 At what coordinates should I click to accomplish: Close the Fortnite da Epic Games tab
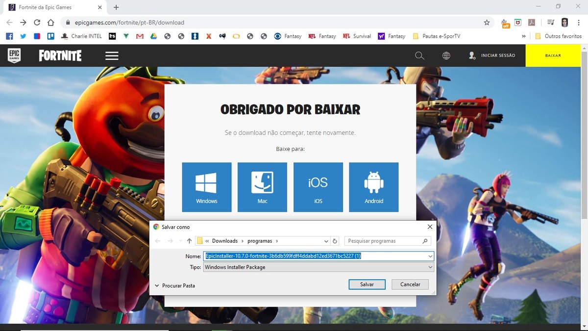click(x=100, y=7)
